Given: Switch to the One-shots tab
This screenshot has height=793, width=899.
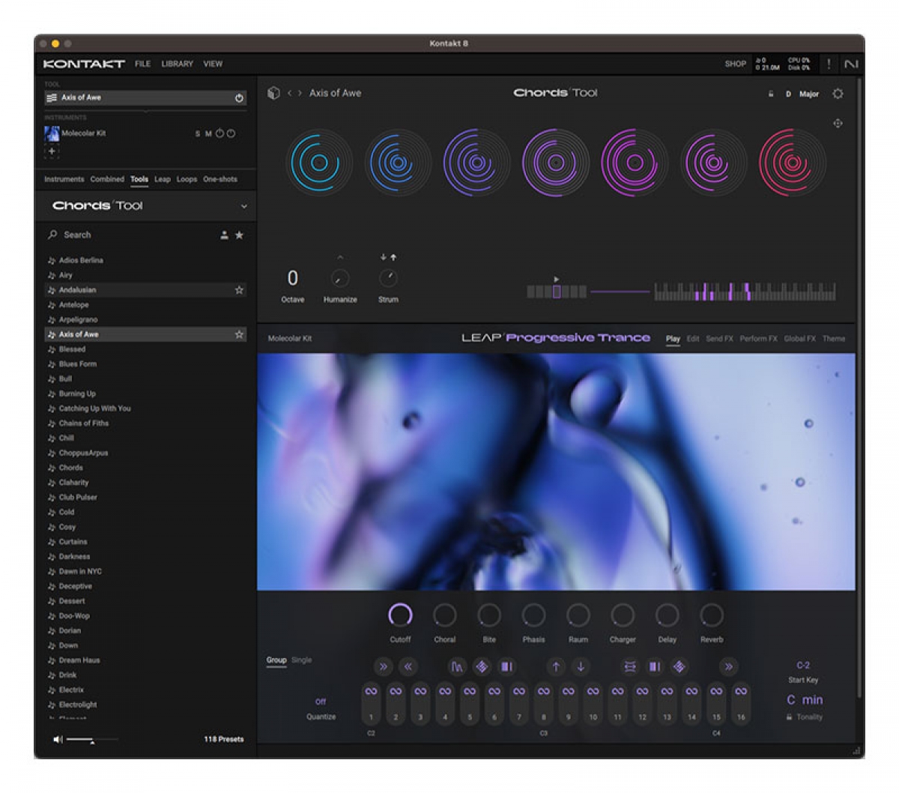Looking at the screenshot, I should coord(220,179).
